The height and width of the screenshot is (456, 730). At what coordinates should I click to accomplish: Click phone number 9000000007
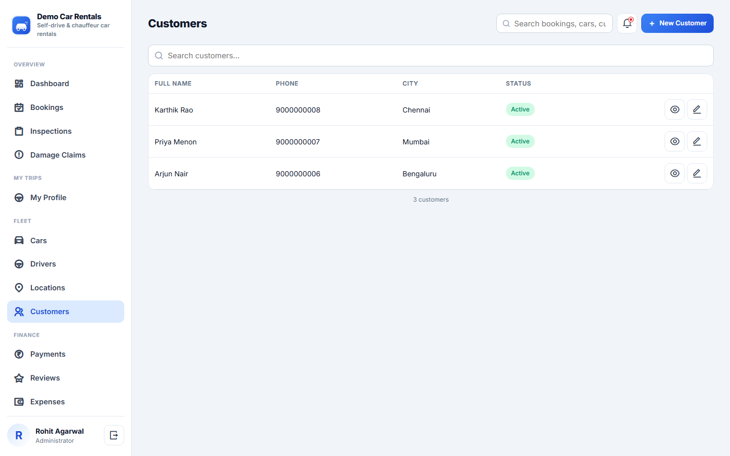[298, 142]
